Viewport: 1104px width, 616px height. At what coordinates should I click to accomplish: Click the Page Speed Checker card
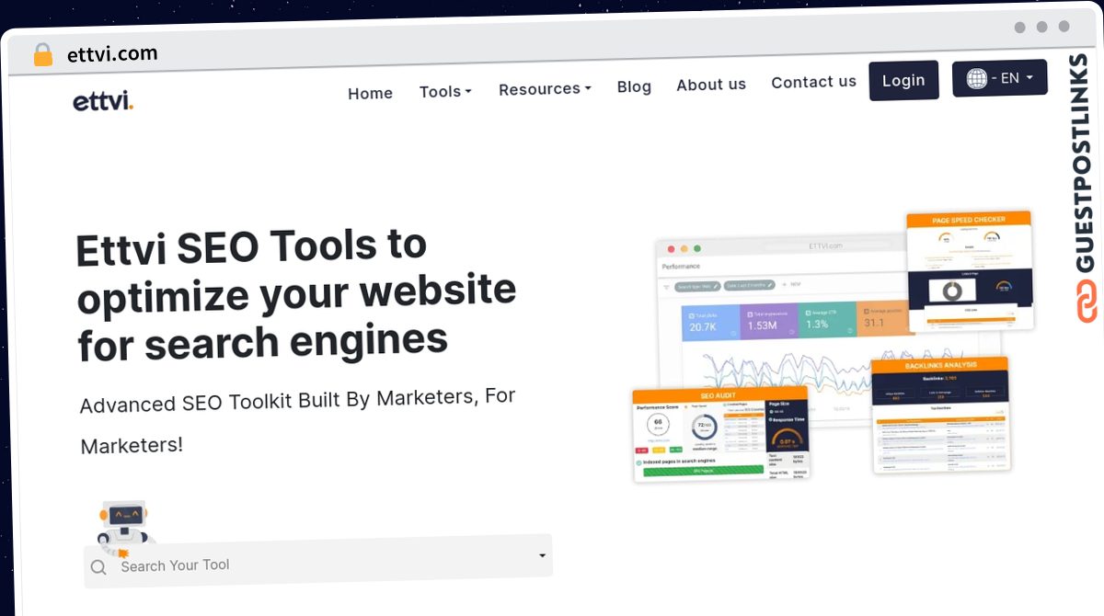(969, 272)
